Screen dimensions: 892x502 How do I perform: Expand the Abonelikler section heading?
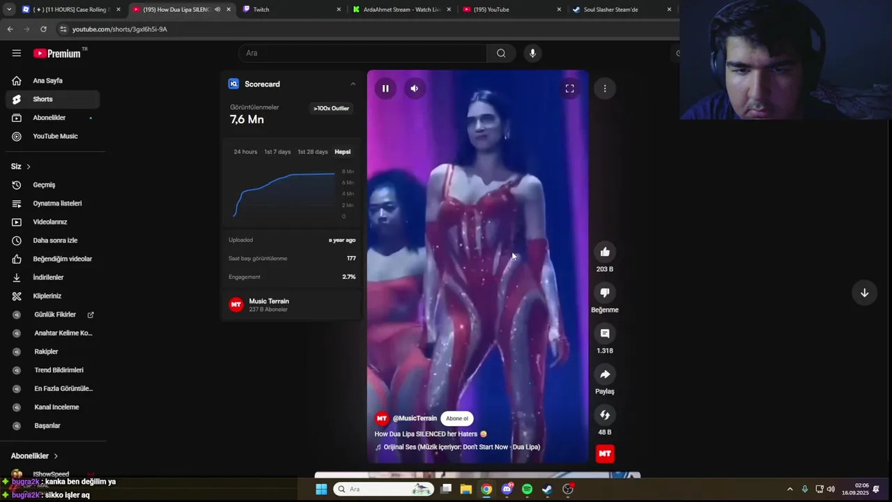tap(35, 456)
